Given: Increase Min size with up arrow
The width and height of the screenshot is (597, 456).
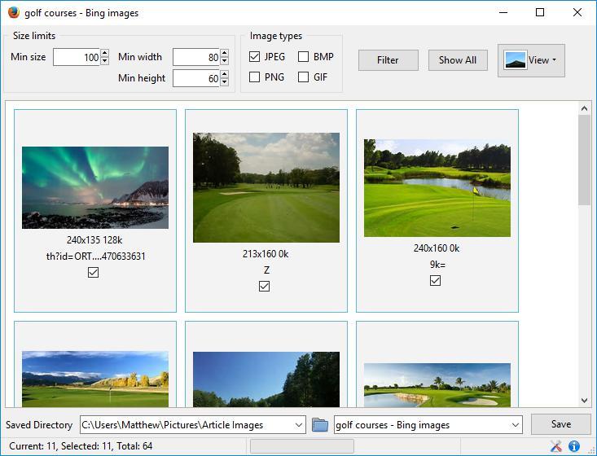Looking at the screenshot, I should coord(105,53).
